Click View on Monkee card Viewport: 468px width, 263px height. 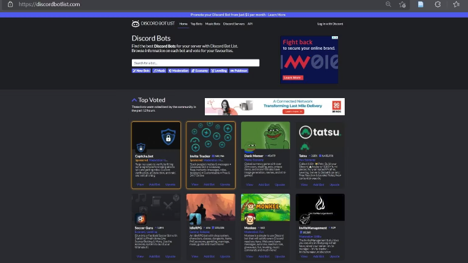coord(249,256)
